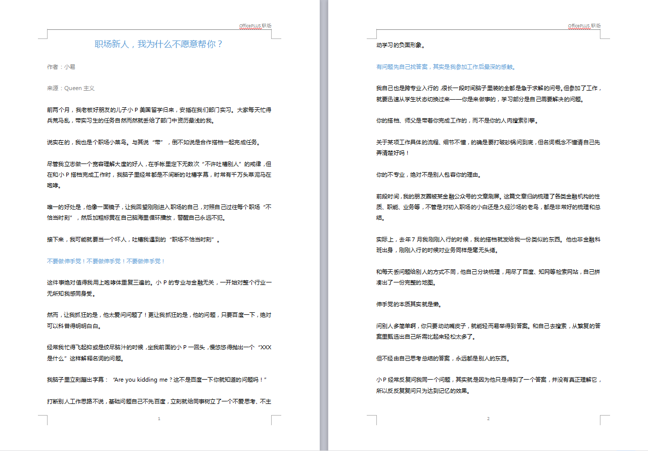This screenshot has height=451, width=648.
Task: Click the title "职场新人，我为什么不愿意帮你？"
Action: click(159, 44)
